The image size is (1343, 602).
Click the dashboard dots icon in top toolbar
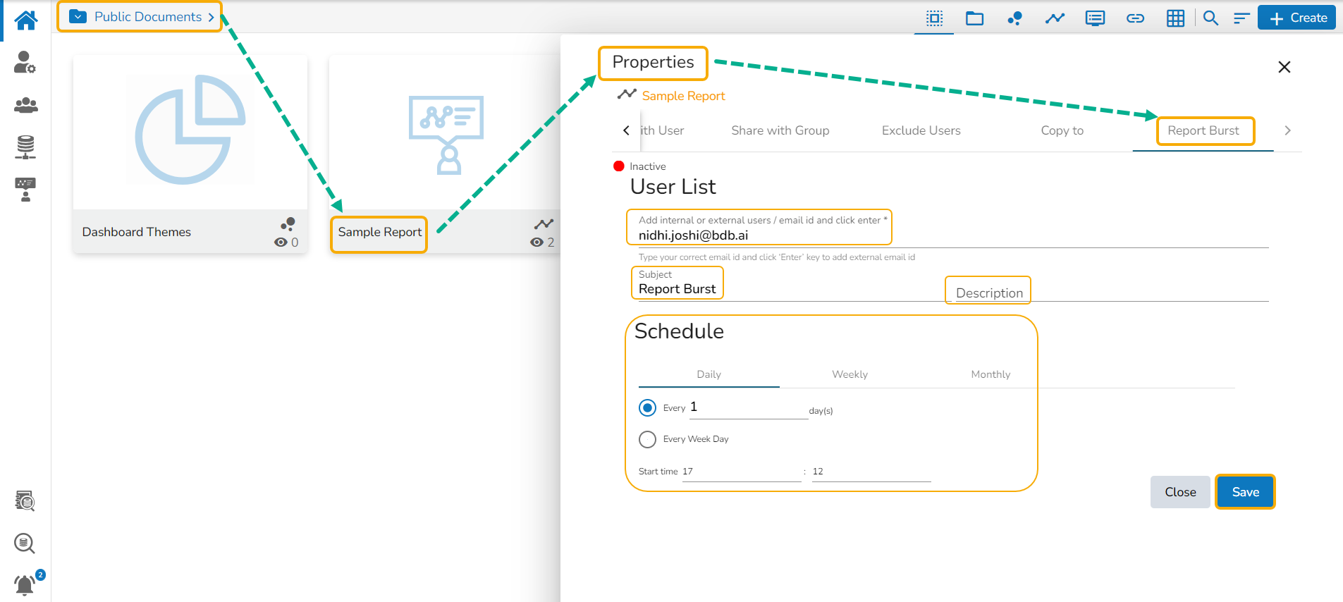[1014, 18]
